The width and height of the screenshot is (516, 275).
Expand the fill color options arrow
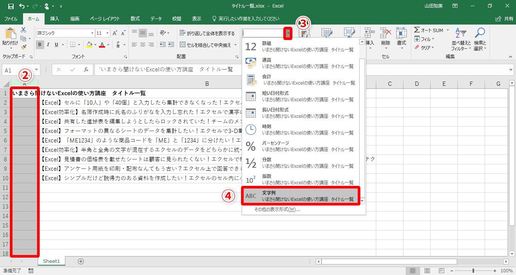[x=95, y=45]
